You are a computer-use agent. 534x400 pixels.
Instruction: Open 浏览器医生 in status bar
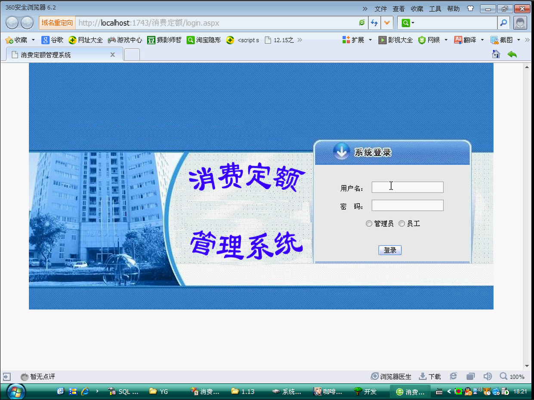pyautogui.click(x=391, y=377)
